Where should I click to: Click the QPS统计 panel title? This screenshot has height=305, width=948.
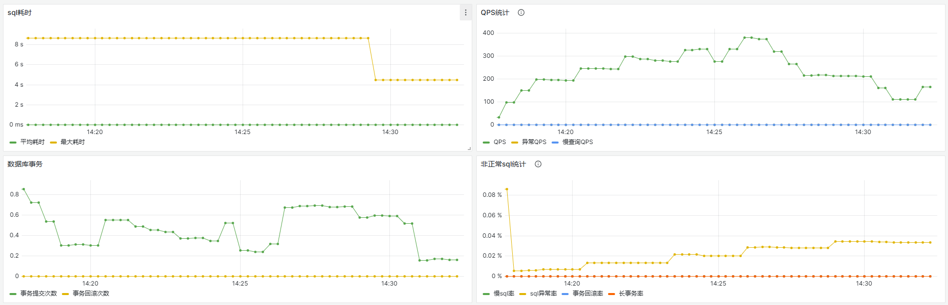click(495, 12)
